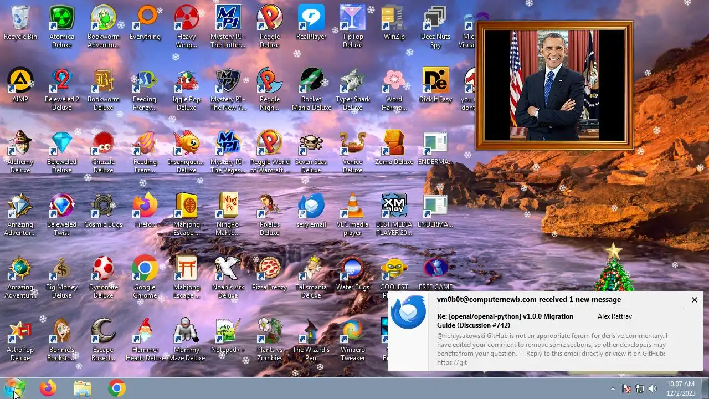Launch Venice Deluxe

353,152
